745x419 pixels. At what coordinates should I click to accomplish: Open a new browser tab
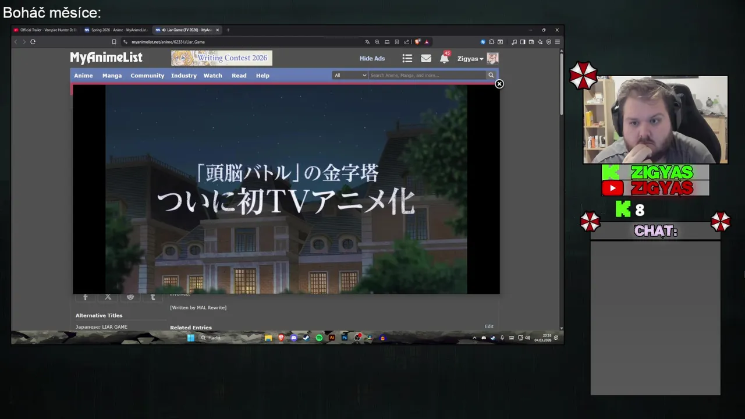[x=228, y=30]
